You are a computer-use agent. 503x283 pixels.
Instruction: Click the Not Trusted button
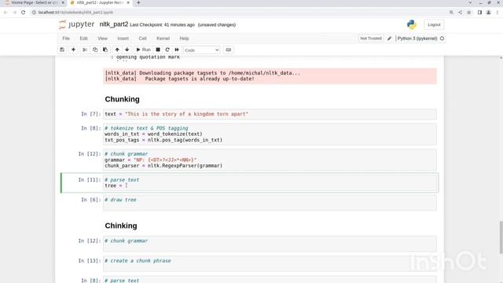[371, 39]
